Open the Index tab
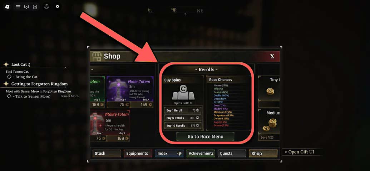Screen dimensions: 370x171 pos(169,153)
